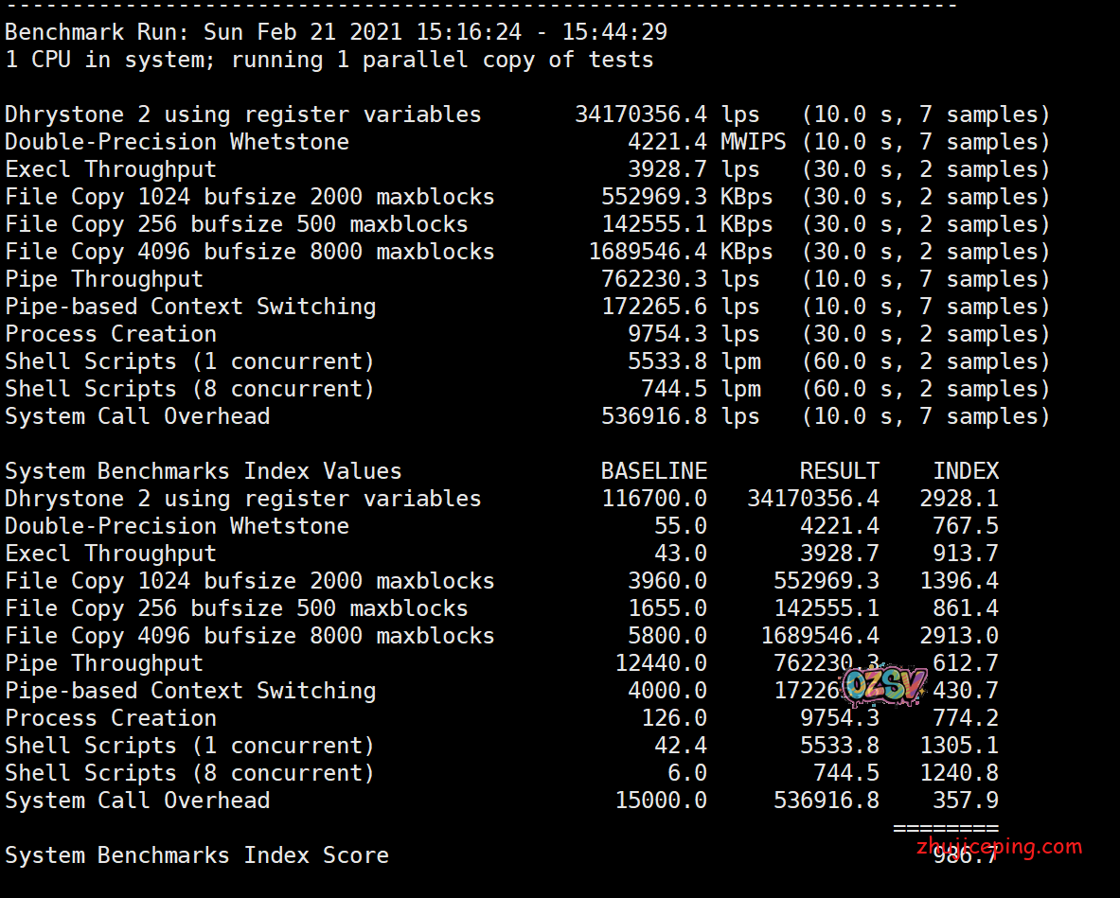This screenshot has width=1120, height=898.
Task: Click the '1 CPU in system' line
Action: (x=329, y=60)
